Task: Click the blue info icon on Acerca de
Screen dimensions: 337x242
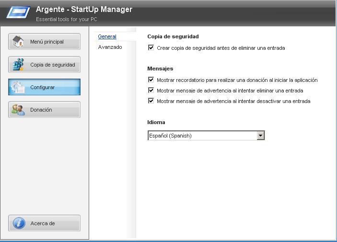Action: coord(19,223)
